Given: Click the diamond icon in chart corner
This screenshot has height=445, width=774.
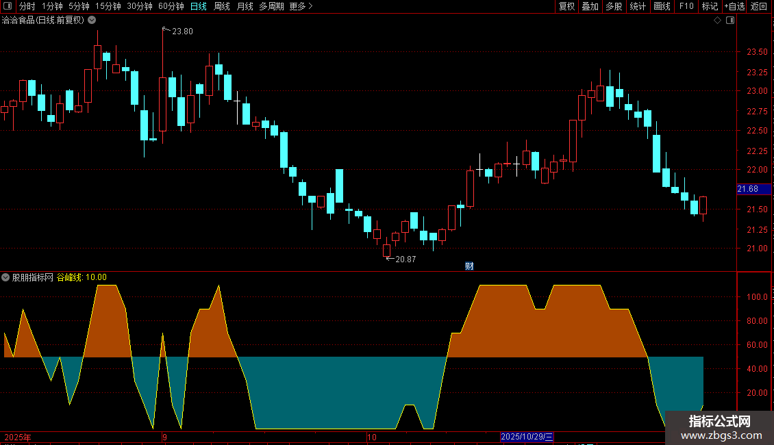Looking at the screenshot, I should (718, 21).
